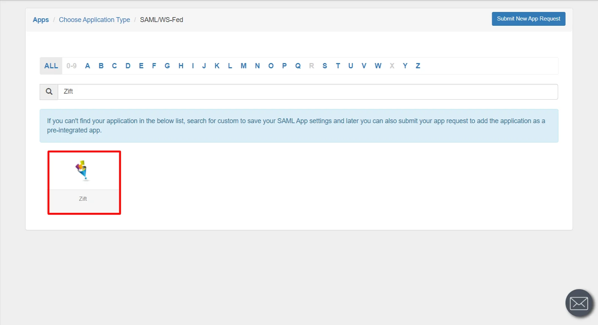Open the mail contact bubble icon
The width and height of the screenshot is (598, 325).
pos(579,303)
